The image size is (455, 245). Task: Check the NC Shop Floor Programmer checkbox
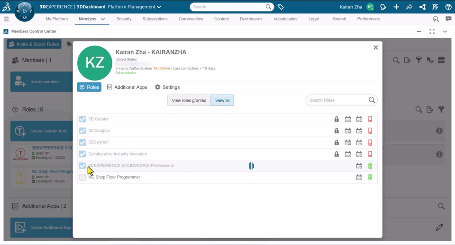point(82,177)
